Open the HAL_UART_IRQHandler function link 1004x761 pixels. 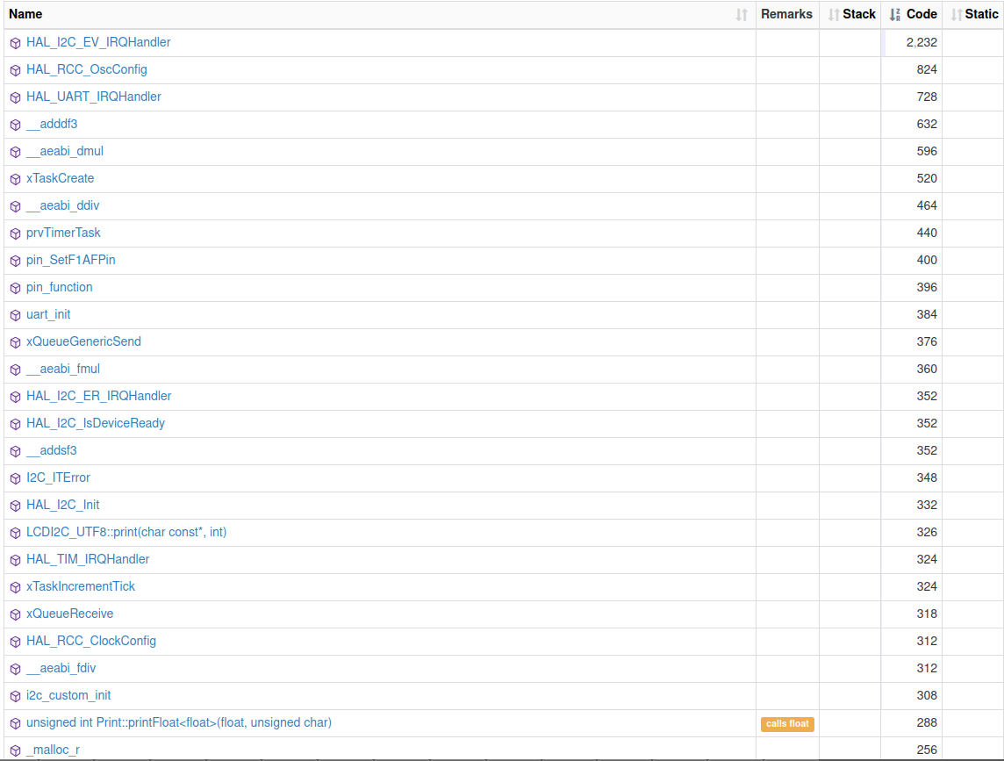tap(94, 97)
